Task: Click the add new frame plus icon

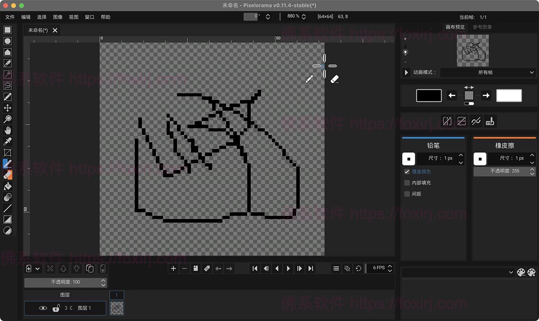Action: pyautogui.click(x=173, y=268)
